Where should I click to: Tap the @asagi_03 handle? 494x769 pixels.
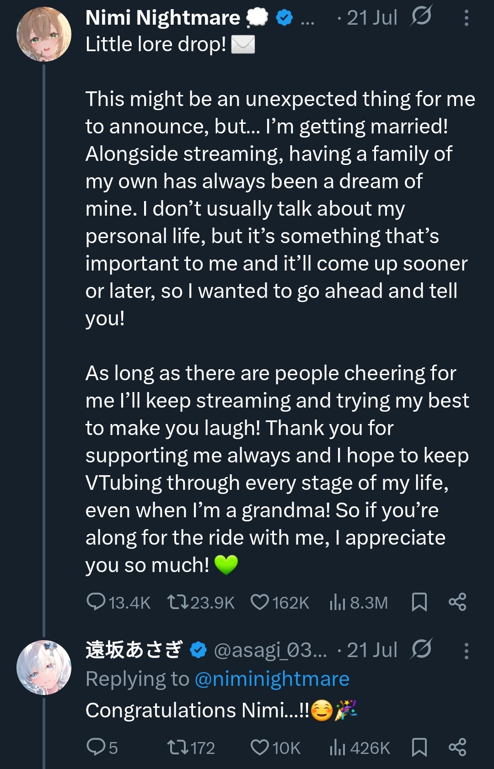270,650
